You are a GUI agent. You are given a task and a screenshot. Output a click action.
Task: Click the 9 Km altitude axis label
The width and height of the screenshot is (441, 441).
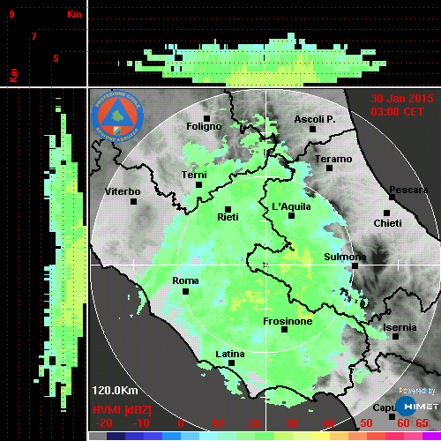[x=11, y=14]
